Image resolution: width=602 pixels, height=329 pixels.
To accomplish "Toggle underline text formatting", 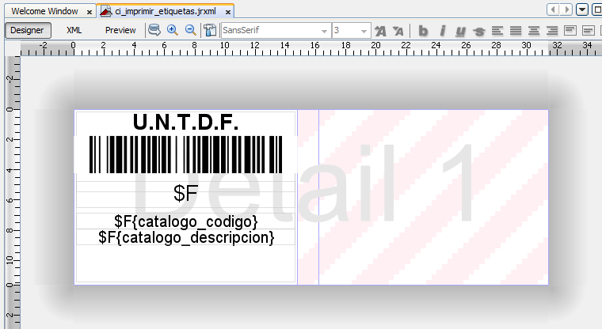I will coord(460,31).
